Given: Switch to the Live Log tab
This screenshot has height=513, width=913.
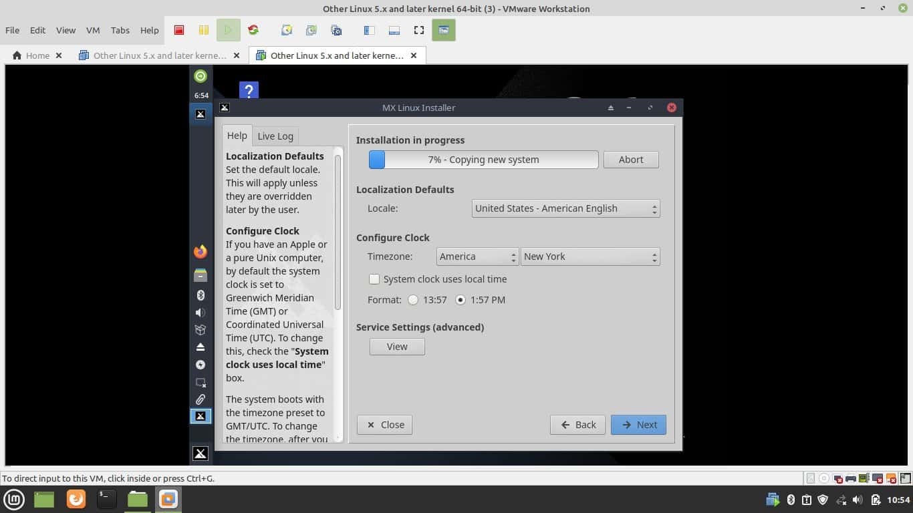Looking at the screenshot, I should point(275,136).
